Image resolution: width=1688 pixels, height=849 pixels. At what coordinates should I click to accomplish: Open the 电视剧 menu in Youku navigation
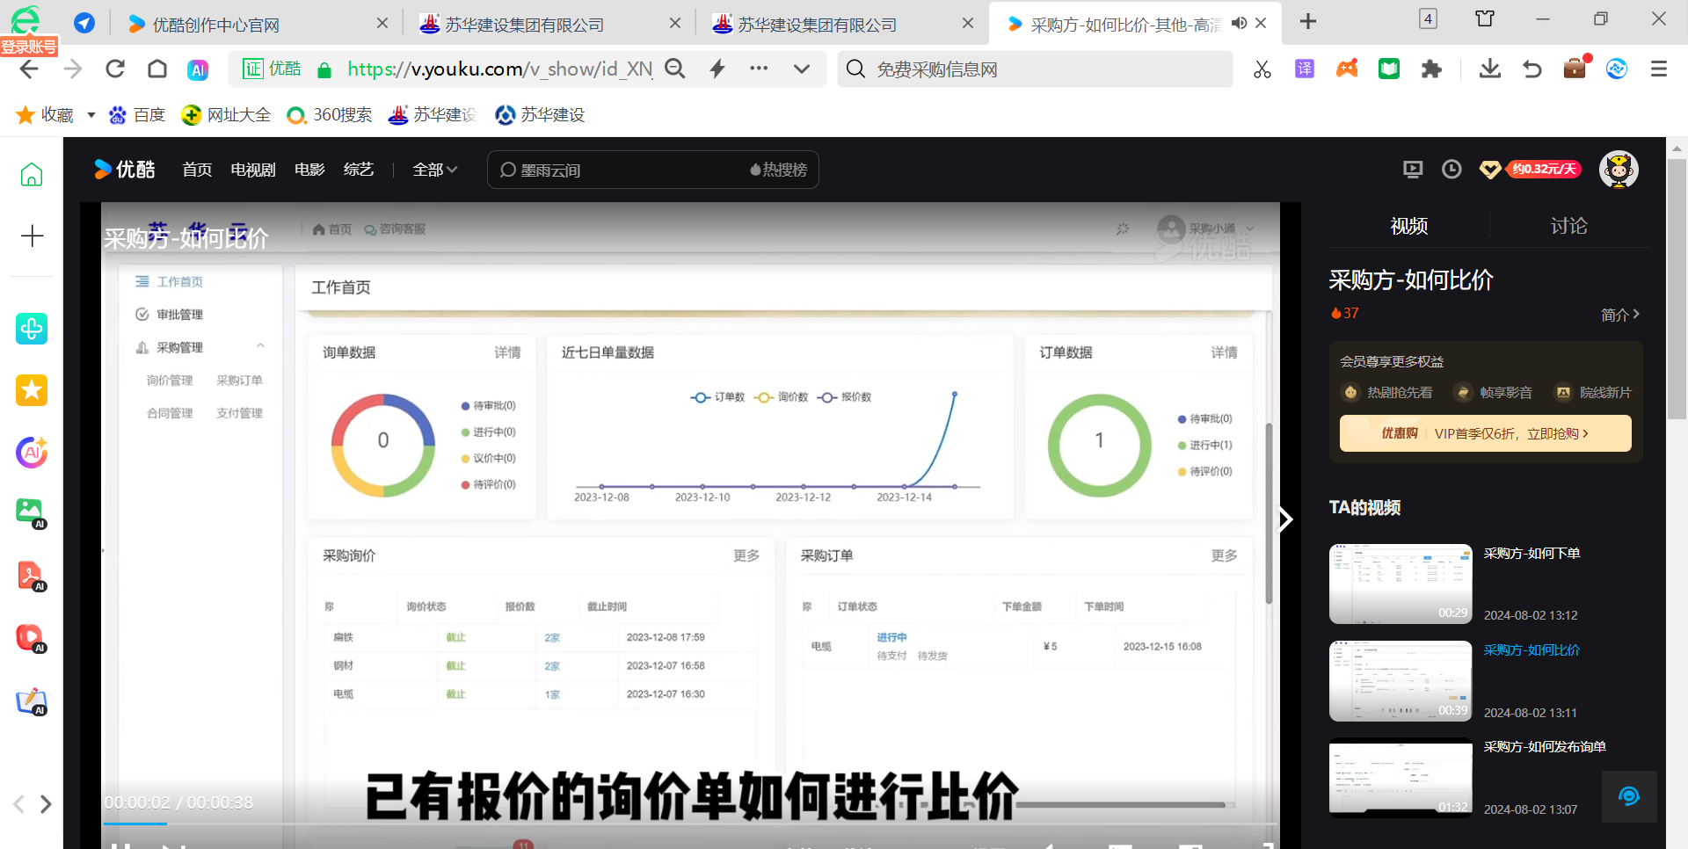click(x=252, y=170)
